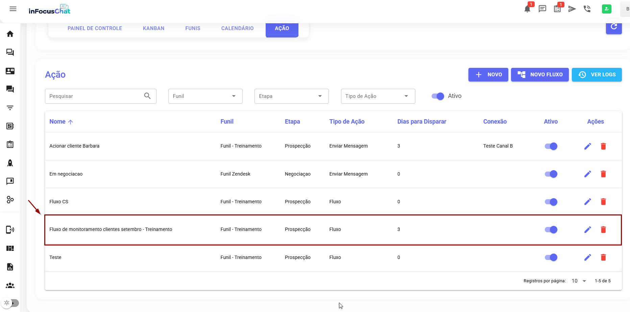The width and height of the screenshot is (630, 312).
Task: Open the Tipo de Ação dropdown
Action: click(378, 96)
